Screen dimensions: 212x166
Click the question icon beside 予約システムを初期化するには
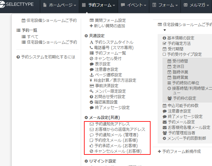pyautogui.click(x=18, y=57)
